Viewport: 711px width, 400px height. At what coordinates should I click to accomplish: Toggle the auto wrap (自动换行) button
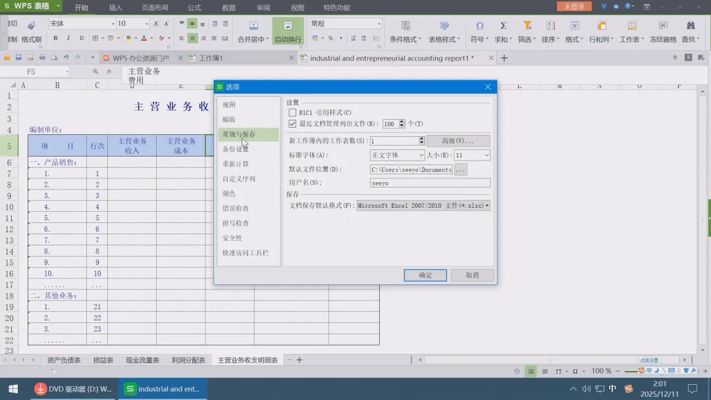coord(288,32)
